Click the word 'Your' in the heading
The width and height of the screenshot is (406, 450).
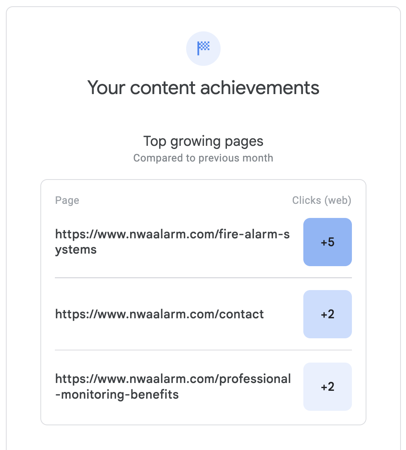coord(106,87)
